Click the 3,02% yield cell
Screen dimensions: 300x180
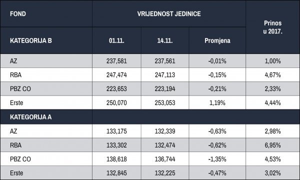pos(272,173)
